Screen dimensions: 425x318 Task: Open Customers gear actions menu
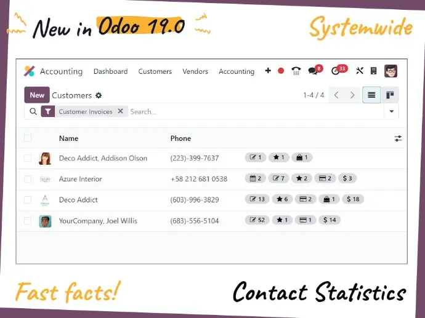(x=99, y=95)
